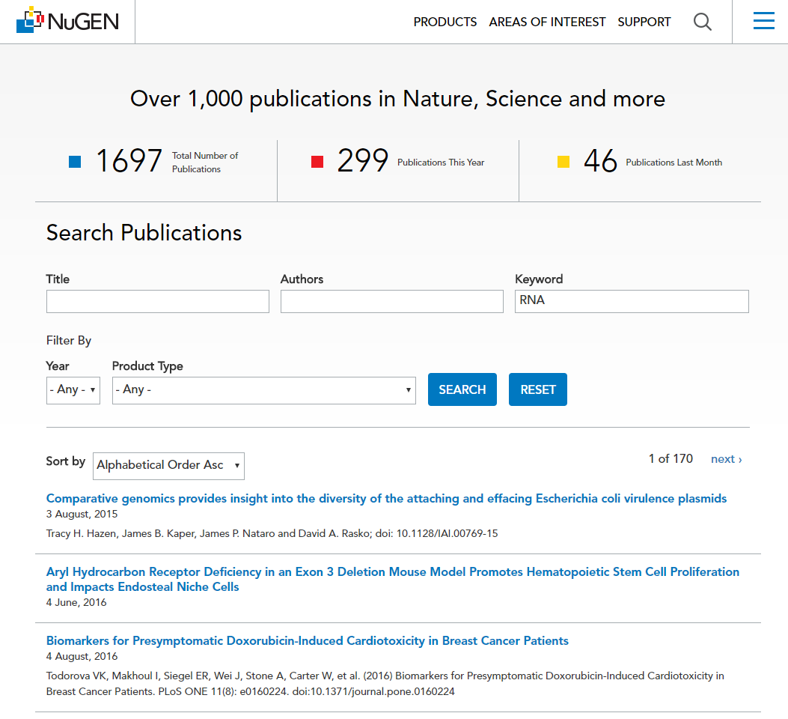Open the Year filter dropdown
The height and width of the screenshot is (719, 788).
point(73,390)
